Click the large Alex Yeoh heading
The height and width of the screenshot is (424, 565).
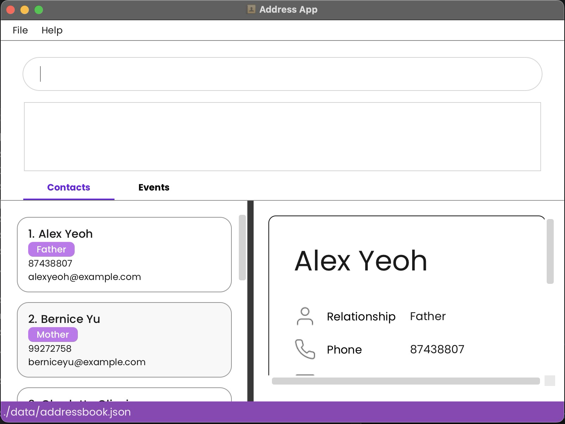(361, 261)
